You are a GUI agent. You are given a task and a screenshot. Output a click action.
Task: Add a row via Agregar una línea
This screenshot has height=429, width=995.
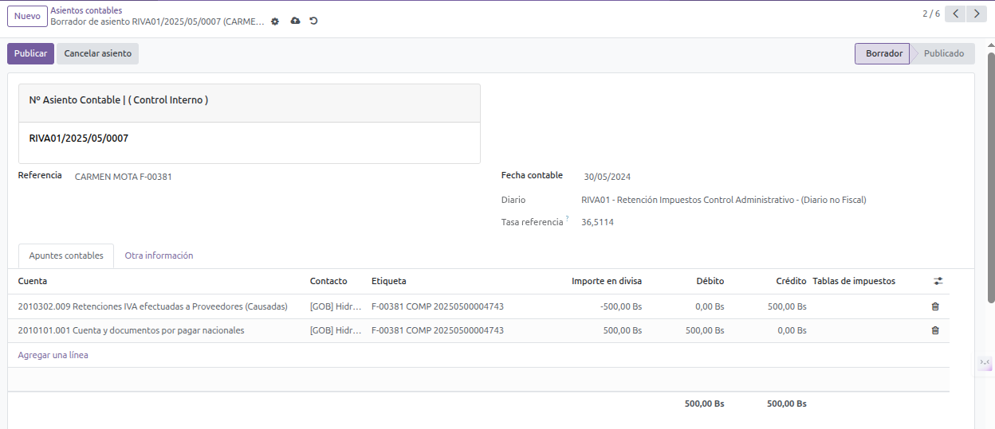53,355
